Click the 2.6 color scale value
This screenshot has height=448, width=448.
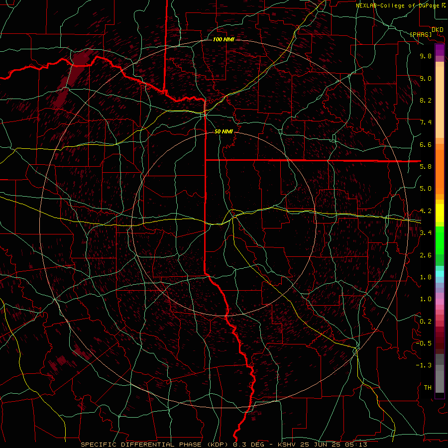click(x=426, y=255)
